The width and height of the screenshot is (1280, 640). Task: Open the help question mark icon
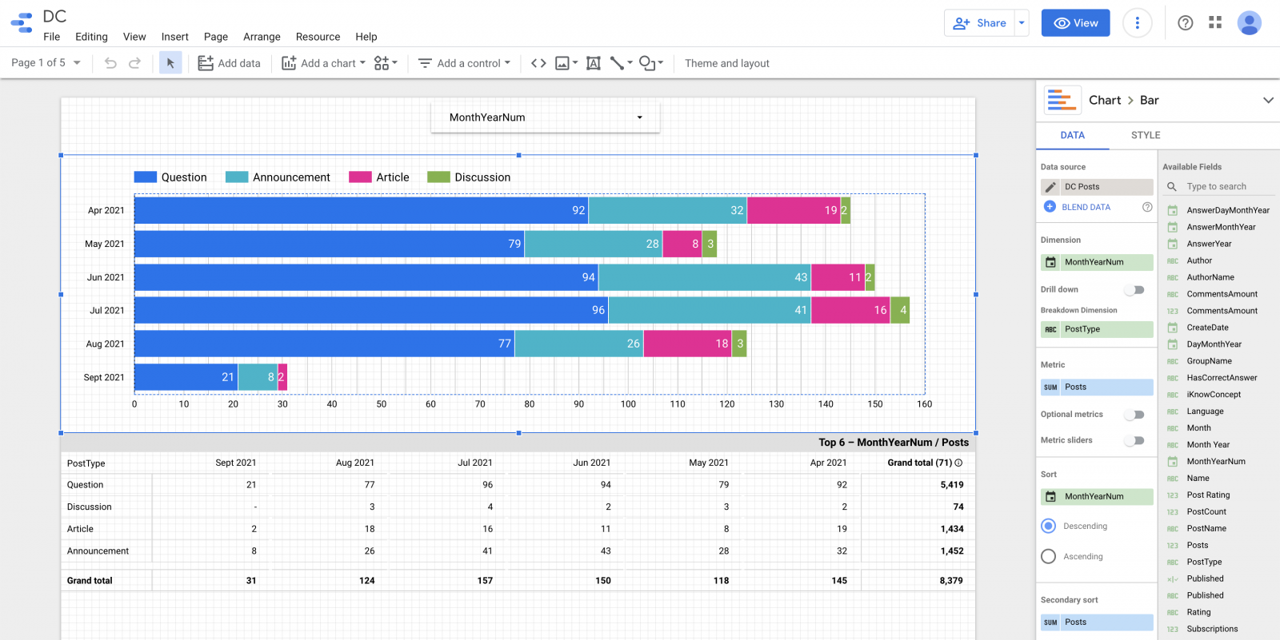(1186, 23)
